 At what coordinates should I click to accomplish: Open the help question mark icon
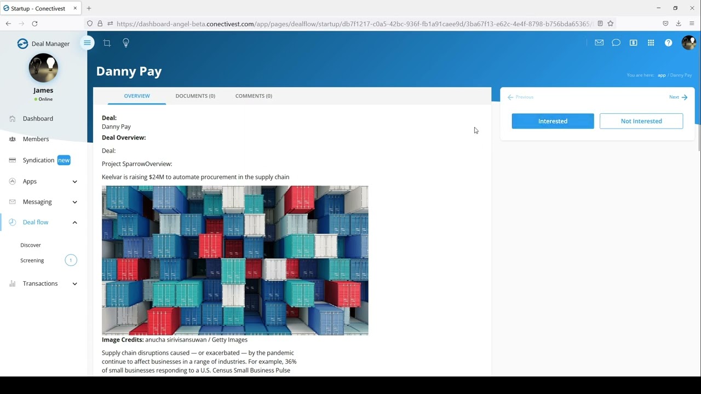pyautogui.click(x=668, y=43)
